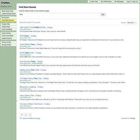This screenshot has width=140, height=140.
Task: Open the ONE DIRECTION FANS ROOM result
Action: [x=36, y=27]
